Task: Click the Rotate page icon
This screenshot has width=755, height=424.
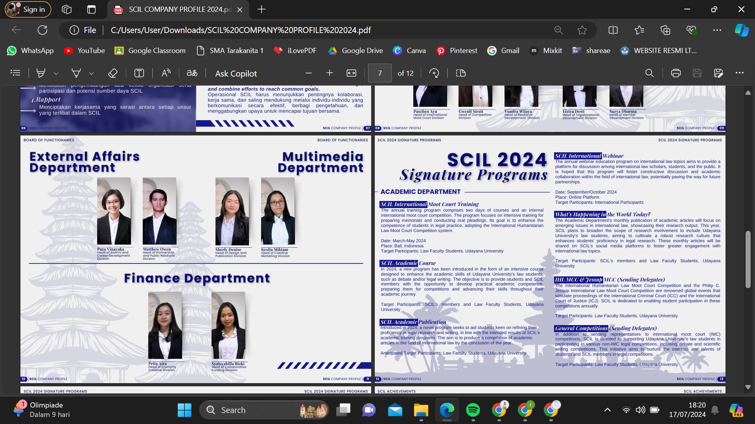Action: click(434, 73)
